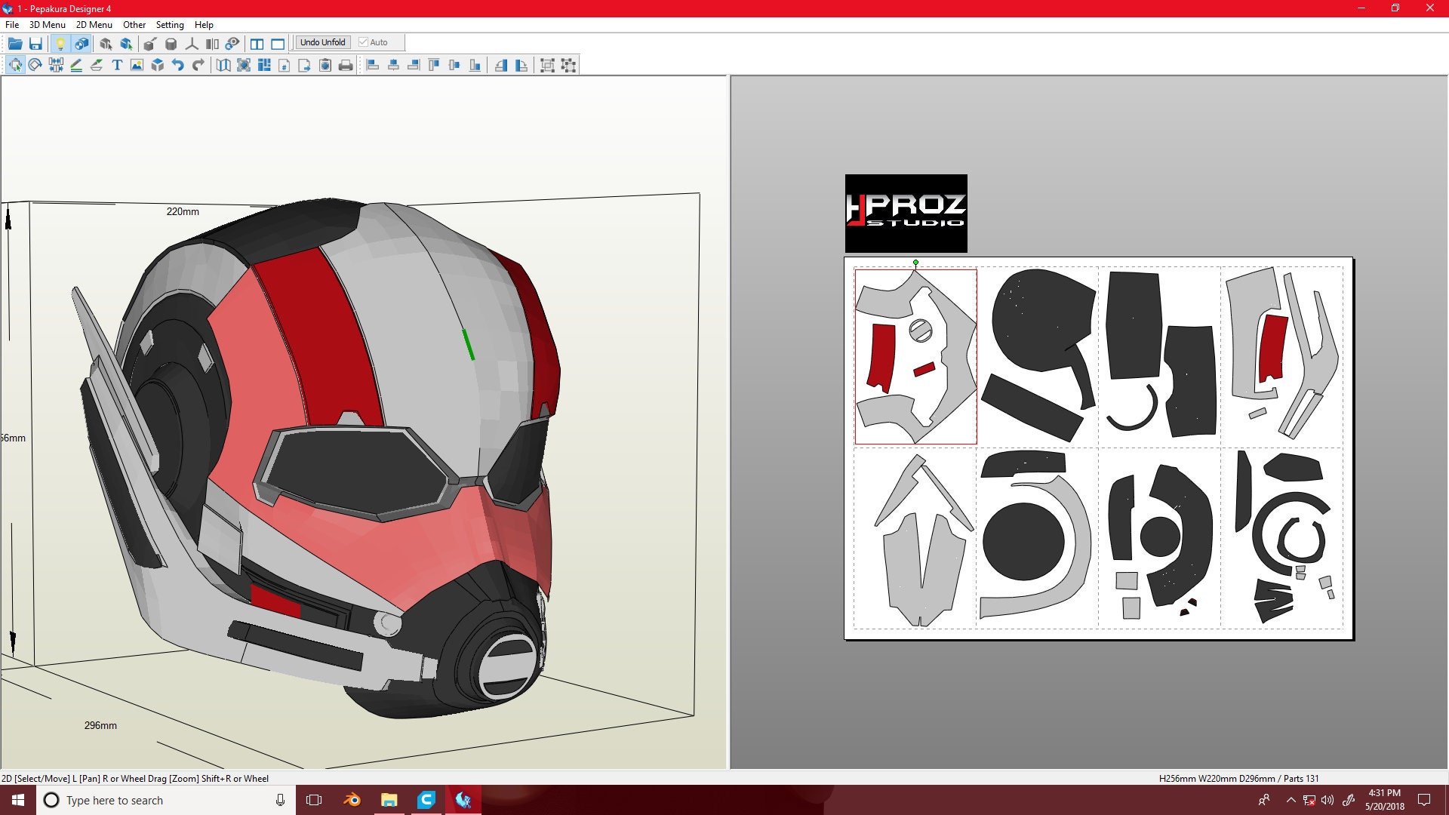Open the 2D Menu
This screenshot has width=1449, height=815.
[x=93, y=24]
